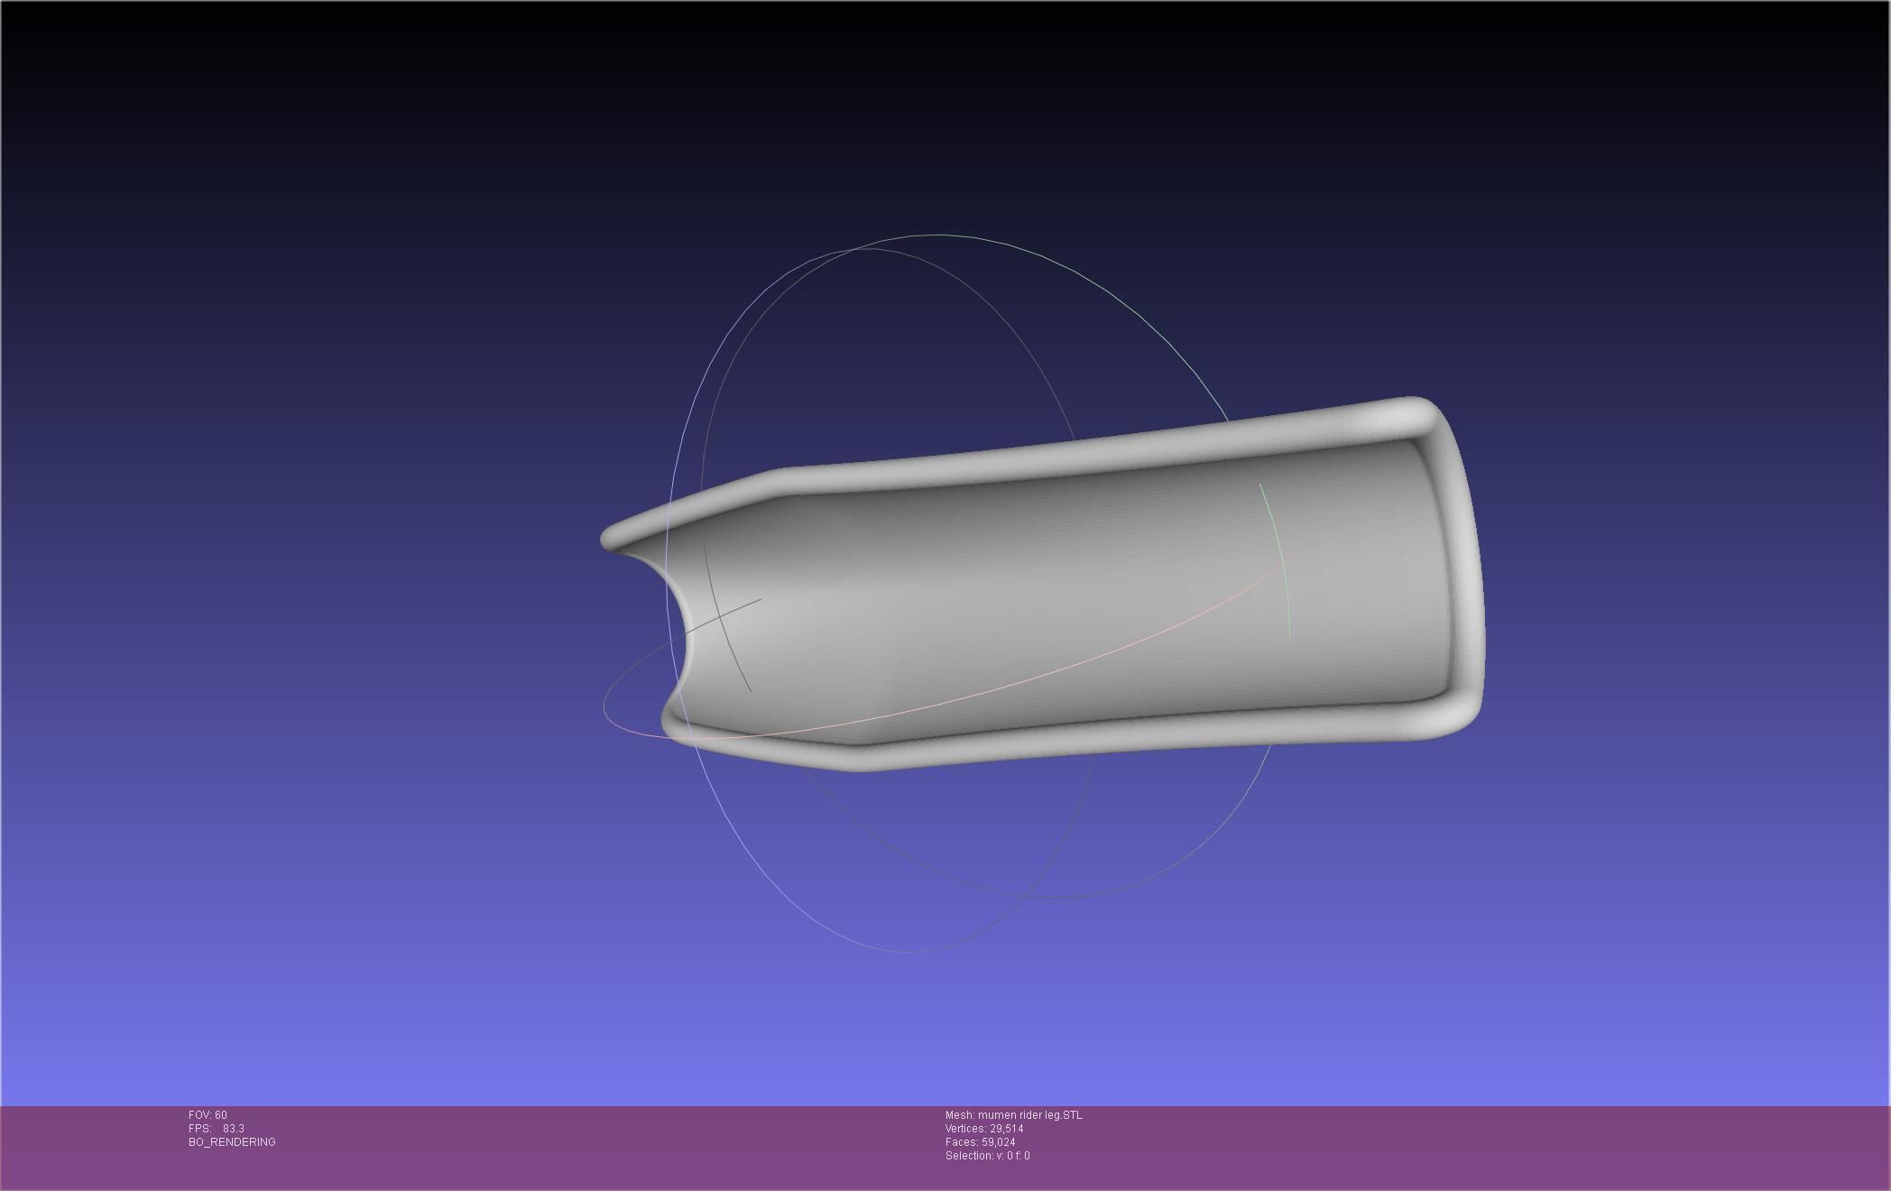
Task: Click the Selection: v: 0 f: 0 text
Action: [987, 1156]
